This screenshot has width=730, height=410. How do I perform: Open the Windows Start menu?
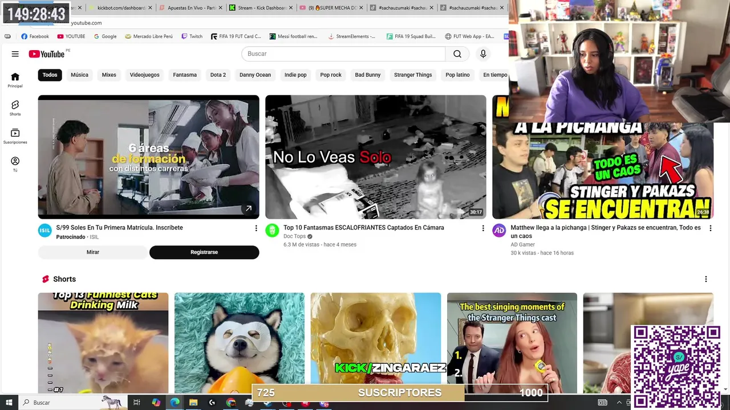tap(9, 403)
